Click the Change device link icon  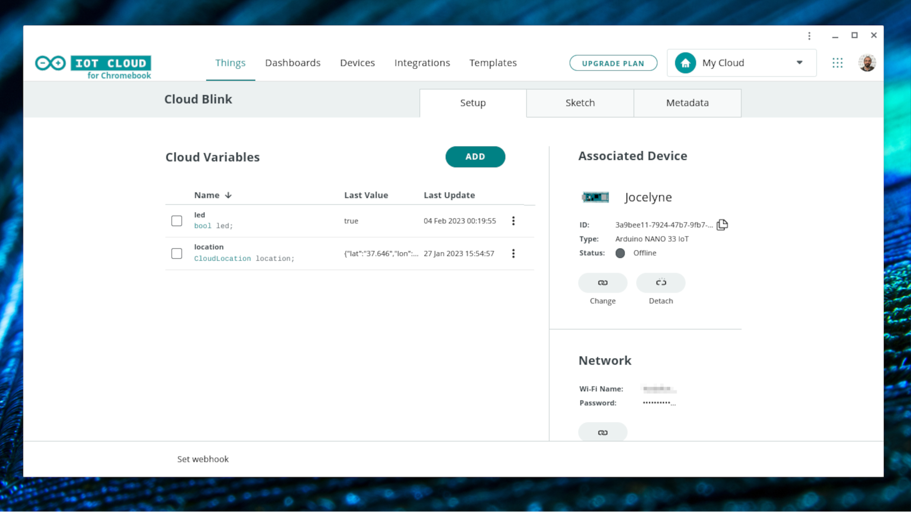point(603,283)
